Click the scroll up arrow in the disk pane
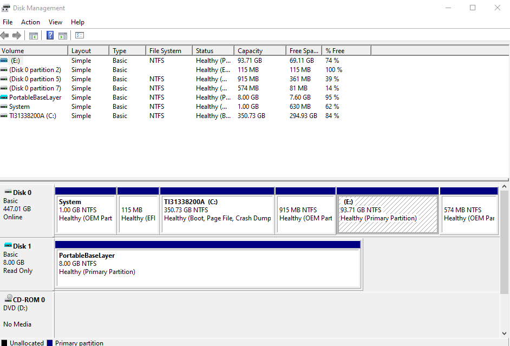This screenshot has width=510, height=346. [504, 187]
